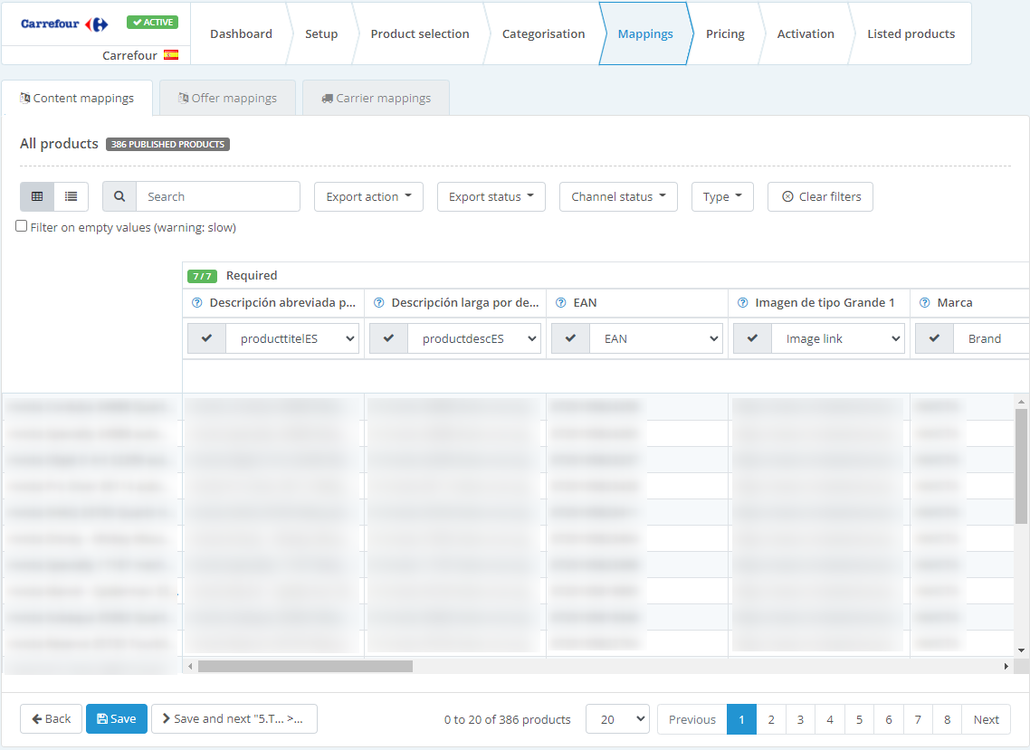Switch to the Offer mappings tab
Image resolution: width=1030 pixels, height=750 pixels.
(226, 97)
